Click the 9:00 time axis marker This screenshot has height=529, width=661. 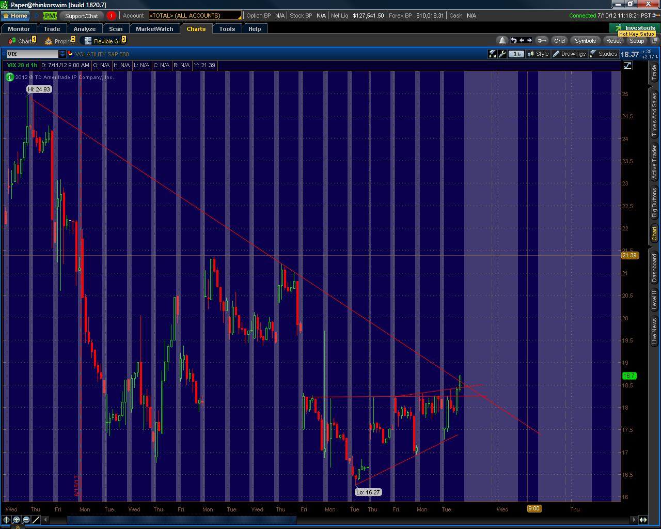[x=534, y=509]
